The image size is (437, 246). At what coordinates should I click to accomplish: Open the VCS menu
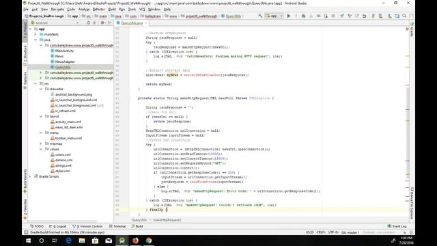[142, 9]
